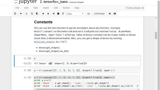Paste cells below icon

[37, 13]
